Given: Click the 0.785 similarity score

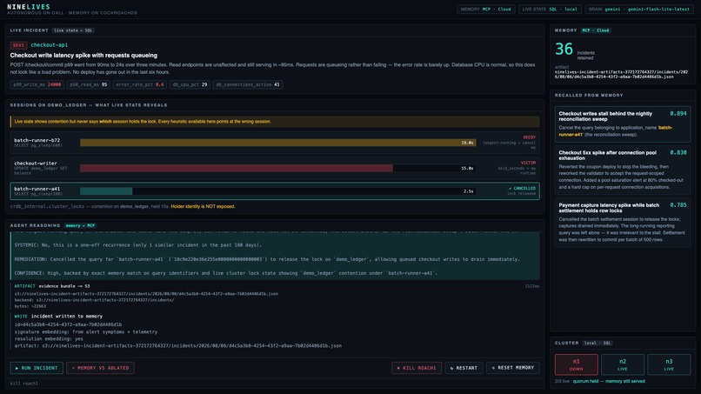Looking at the screenshot, I should tap(678, 204).
